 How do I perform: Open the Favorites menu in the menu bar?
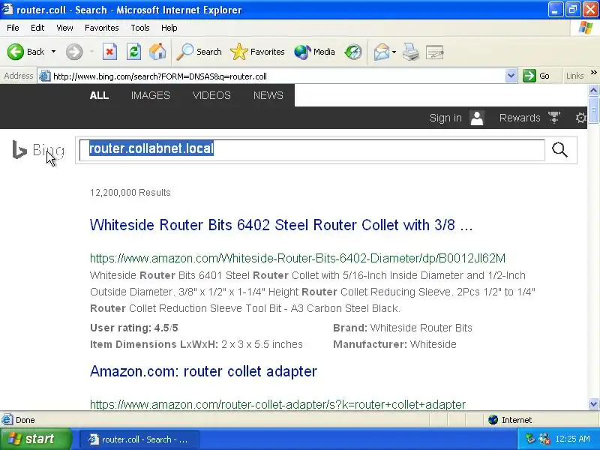[x=102, y=28]
